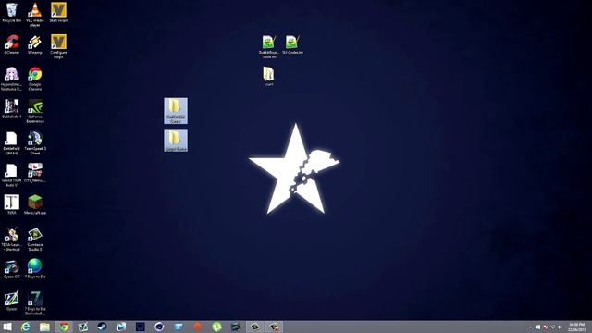Select 7 Days to Die Dedicated server icon
Image resolution: width=592 pixels, height=333 pixels.
point(35,303)
